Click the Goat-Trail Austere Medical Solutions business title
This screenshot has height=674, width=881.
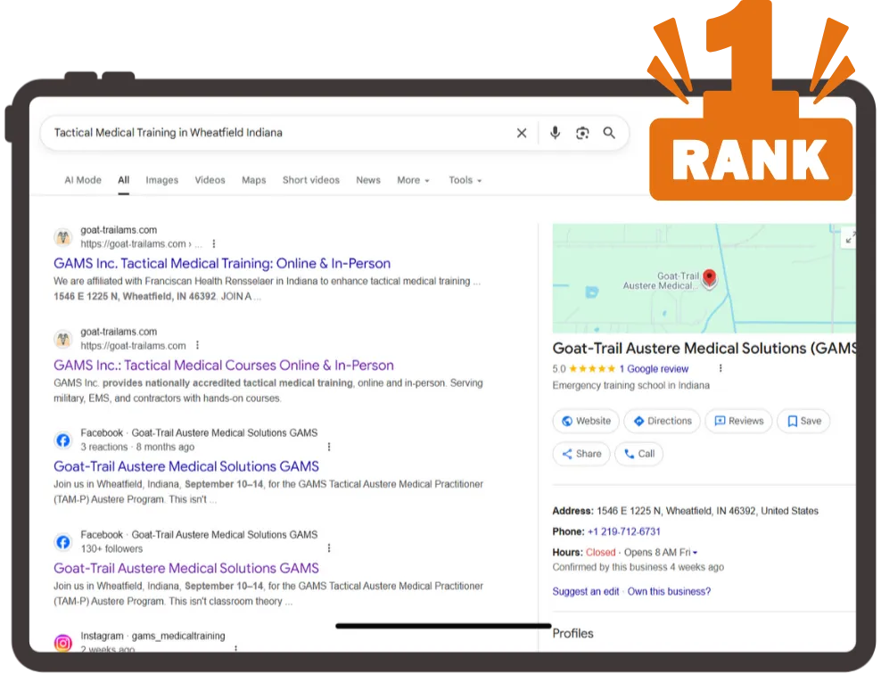click(704, 349)
